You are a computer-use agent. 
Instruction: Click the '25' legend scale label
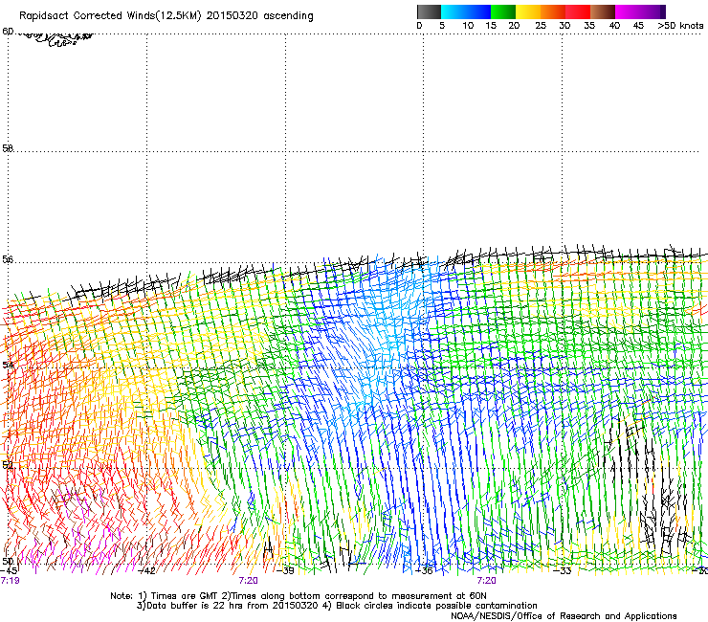click(541, 26)
